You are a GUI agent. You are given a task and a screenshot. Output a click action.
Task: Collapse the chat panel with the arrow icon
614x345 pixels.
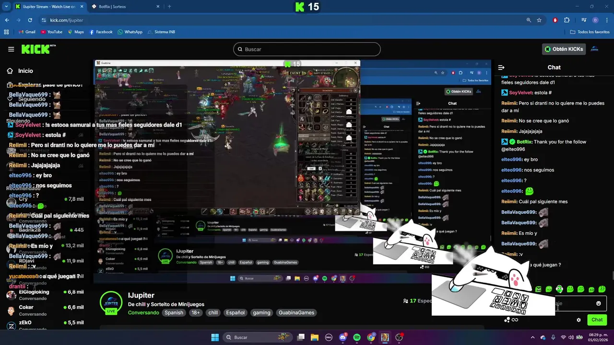[x=501, y=68]
